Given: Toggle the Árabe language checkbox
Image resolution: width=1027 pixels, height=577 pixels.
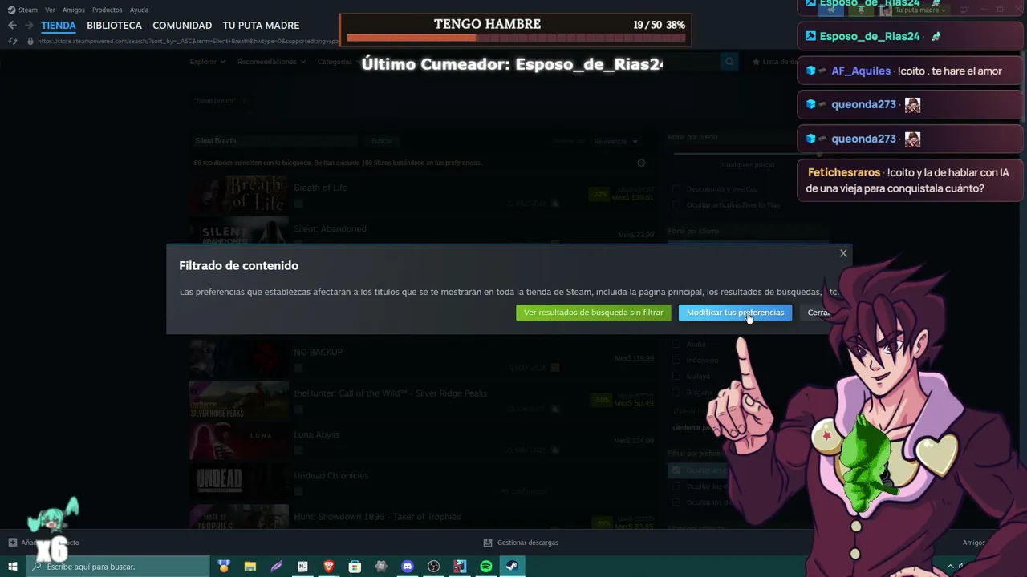Looking at the screenshot, I should [676, 345].
